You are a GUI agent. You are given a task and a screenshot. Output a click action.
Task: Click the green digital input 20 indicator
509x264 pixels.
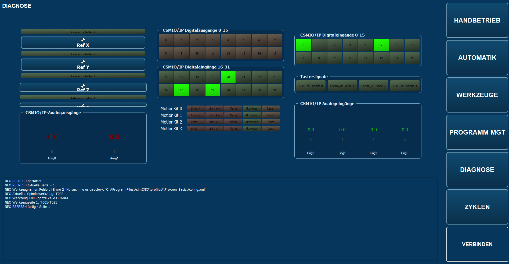228,77
